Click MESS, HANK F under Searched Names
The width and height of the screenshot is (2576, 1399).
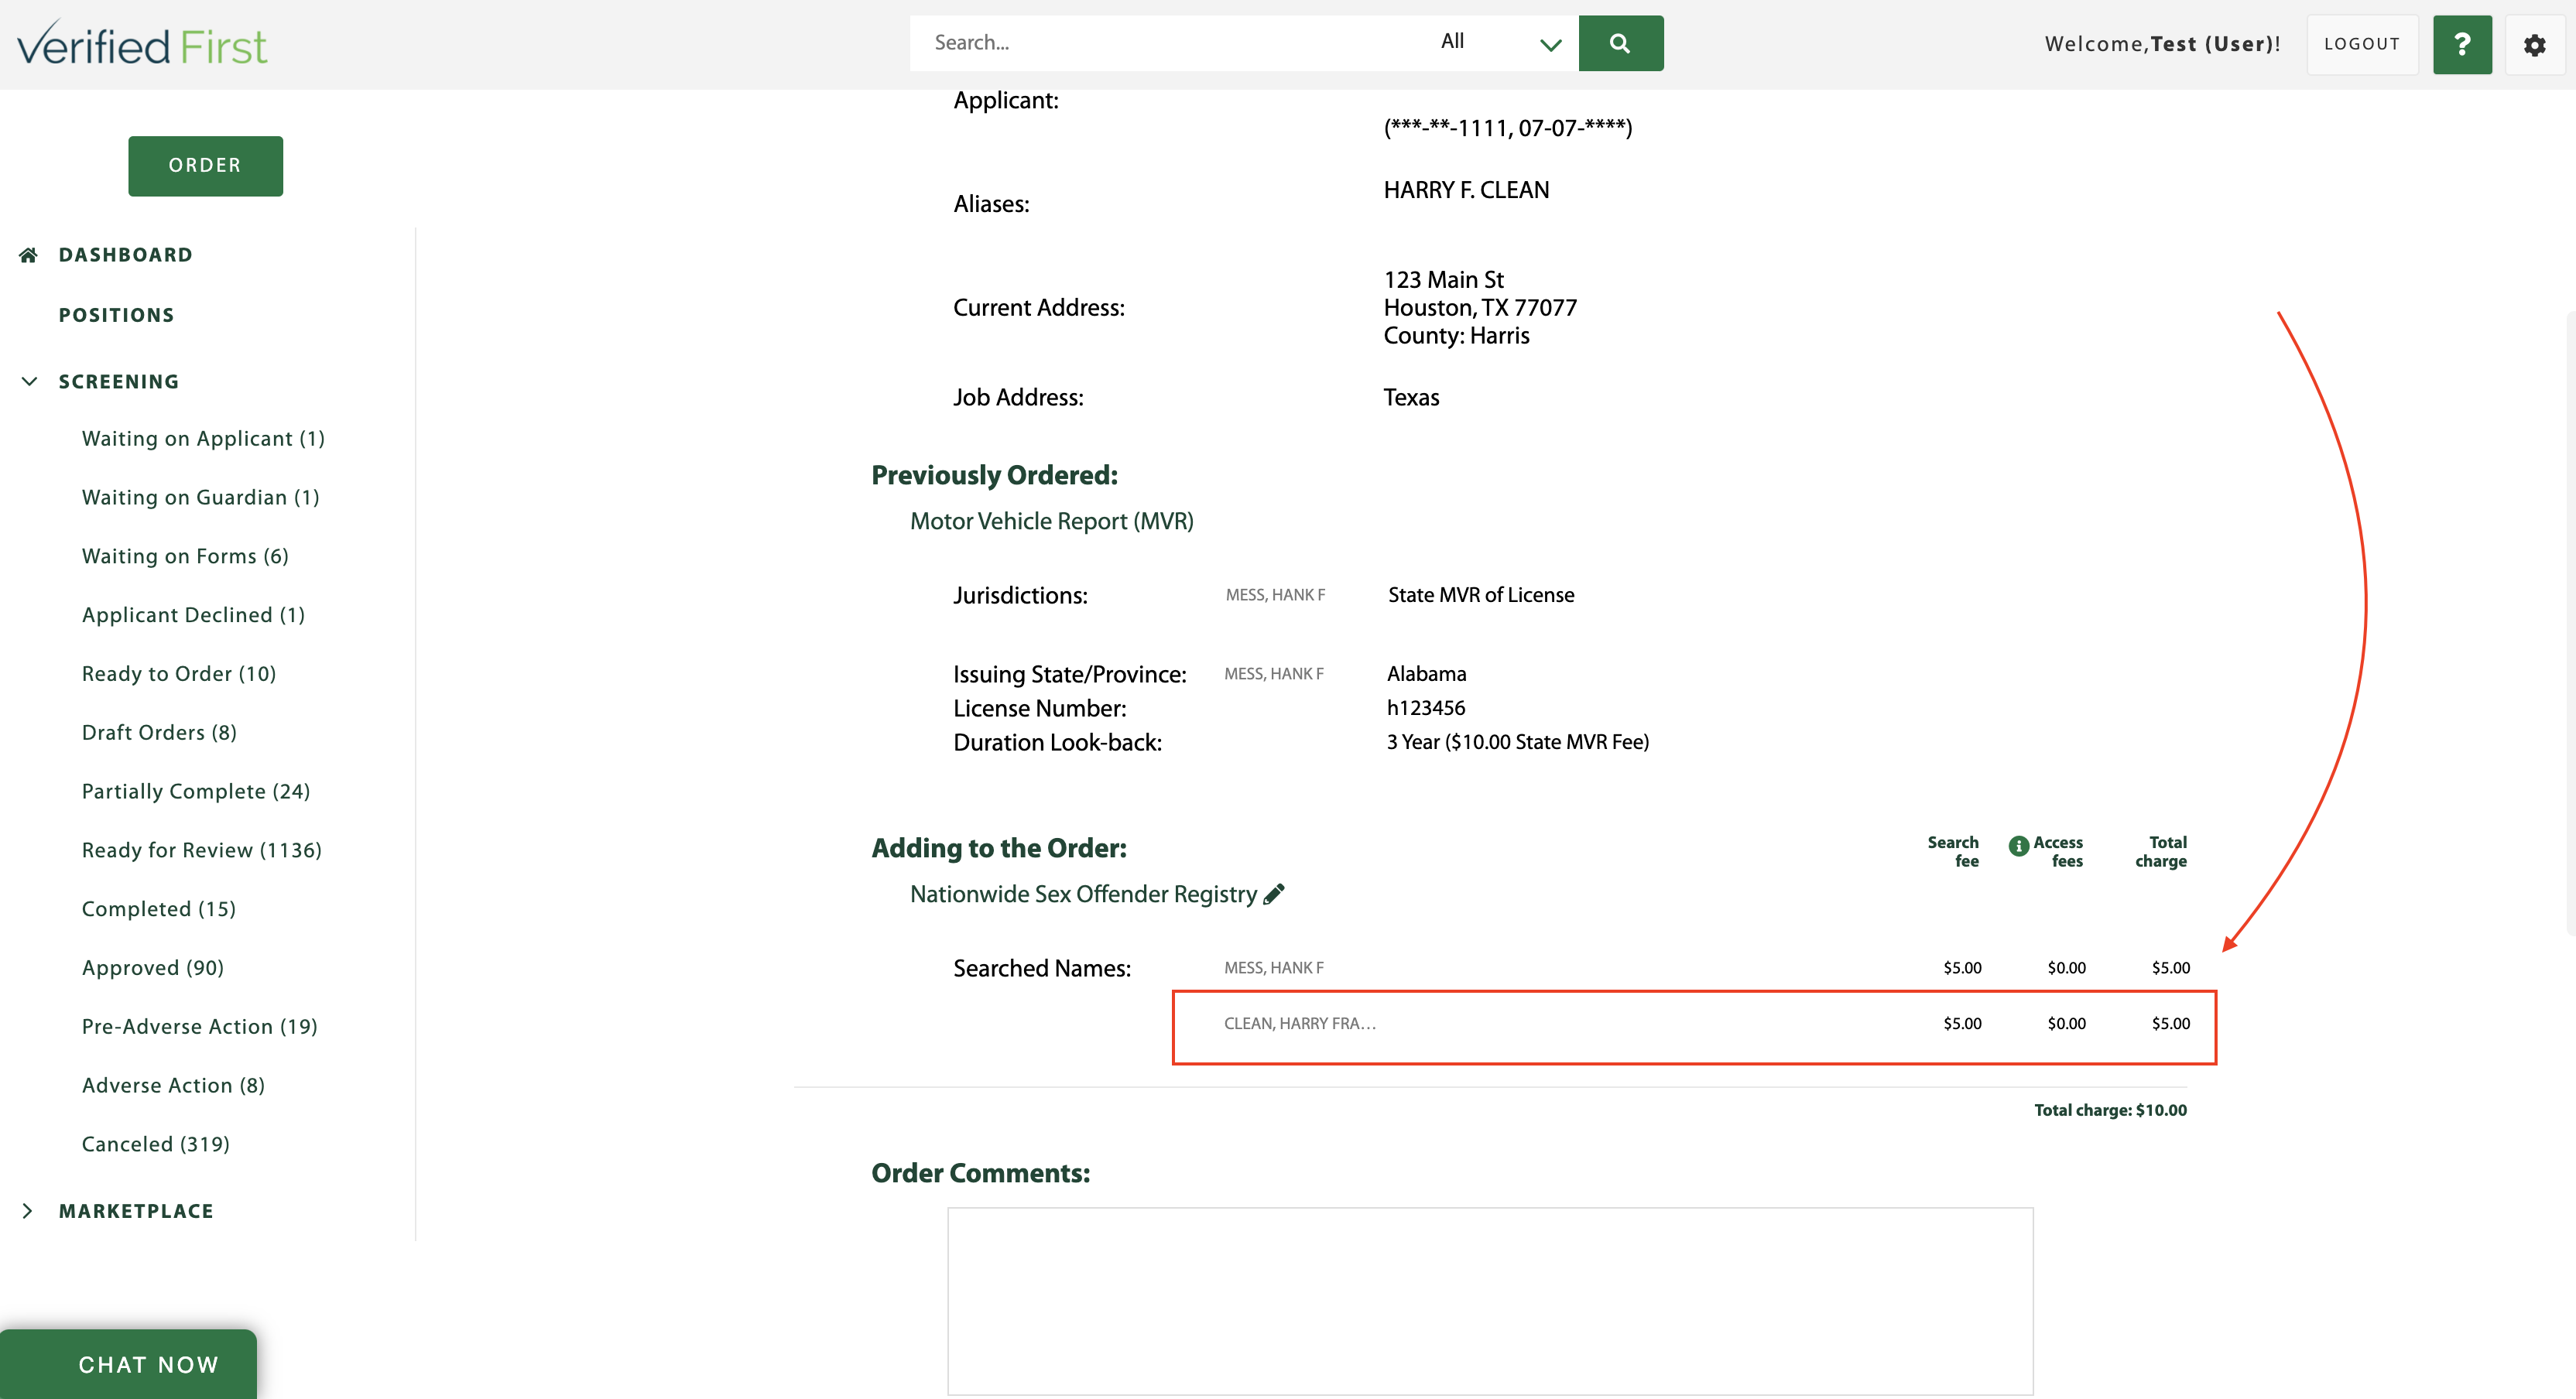1273,968
